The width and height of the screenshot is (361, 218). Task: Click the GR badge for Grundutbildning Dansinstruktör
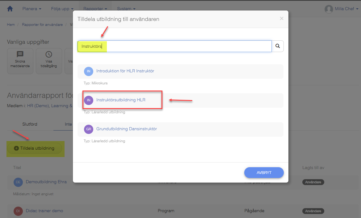pyautogui.click(x=89, y=129)
